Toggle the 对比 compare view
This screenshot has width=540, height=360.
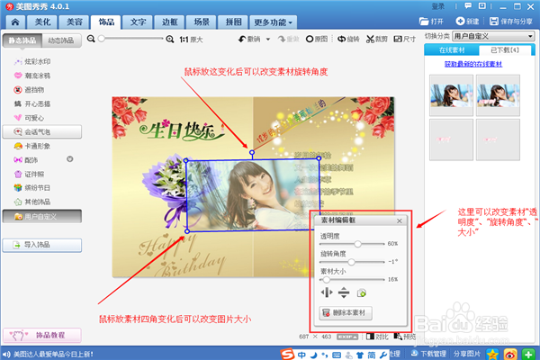tap(377, 337)
